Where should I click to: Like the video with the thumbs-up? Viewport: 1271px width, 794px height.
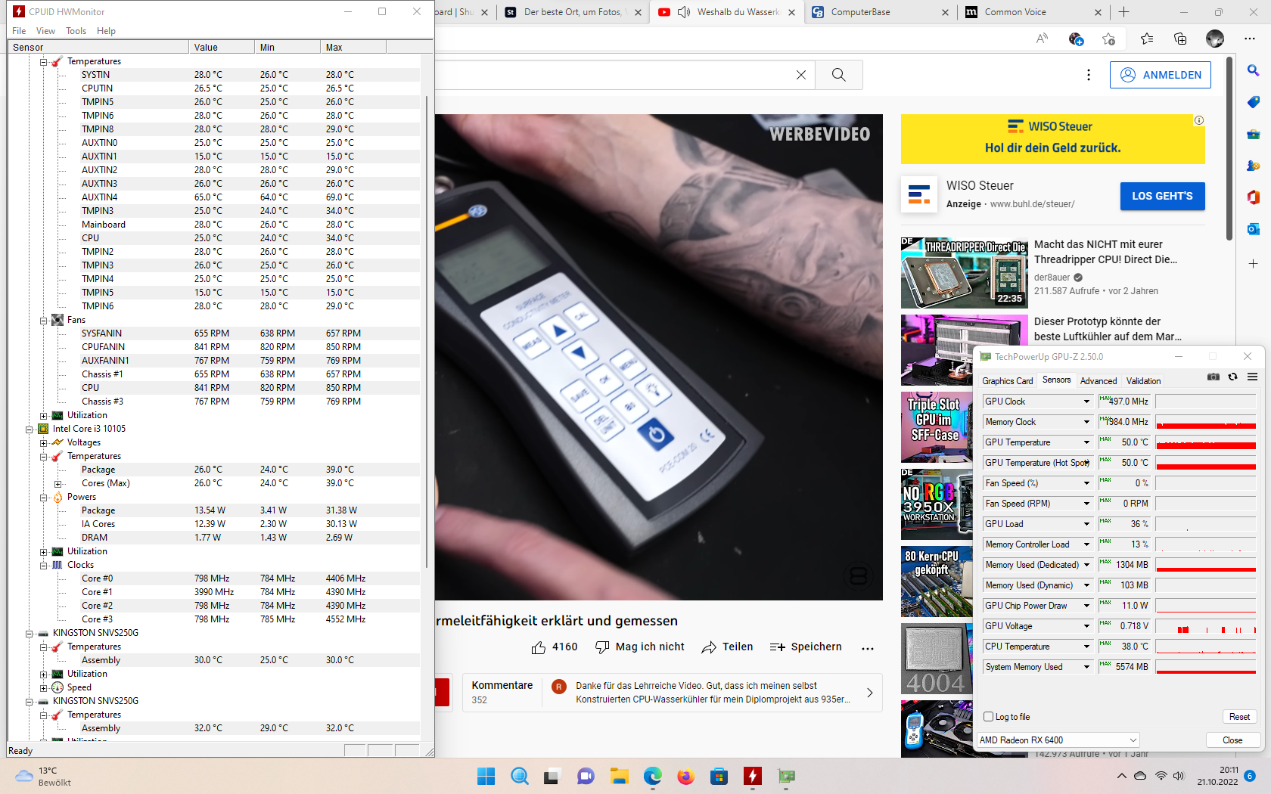(x=539, y=647)
